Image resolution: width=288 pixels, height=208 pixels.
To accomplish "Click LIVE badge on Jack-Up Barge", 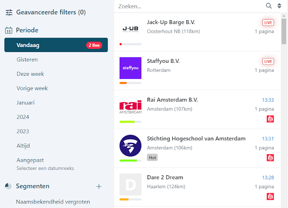I will 268,22.
